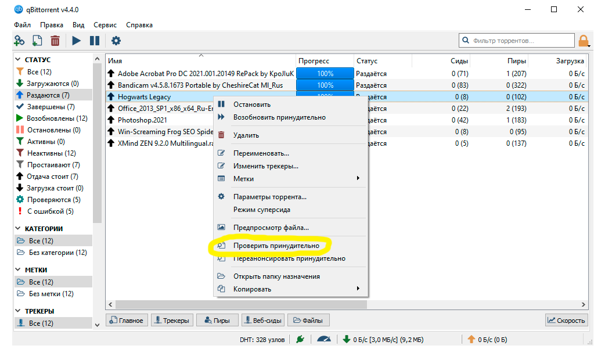This screenshot has width=594, height=349.
Task: Click the edit icon beside Переименовать
Action: [221, 153]
